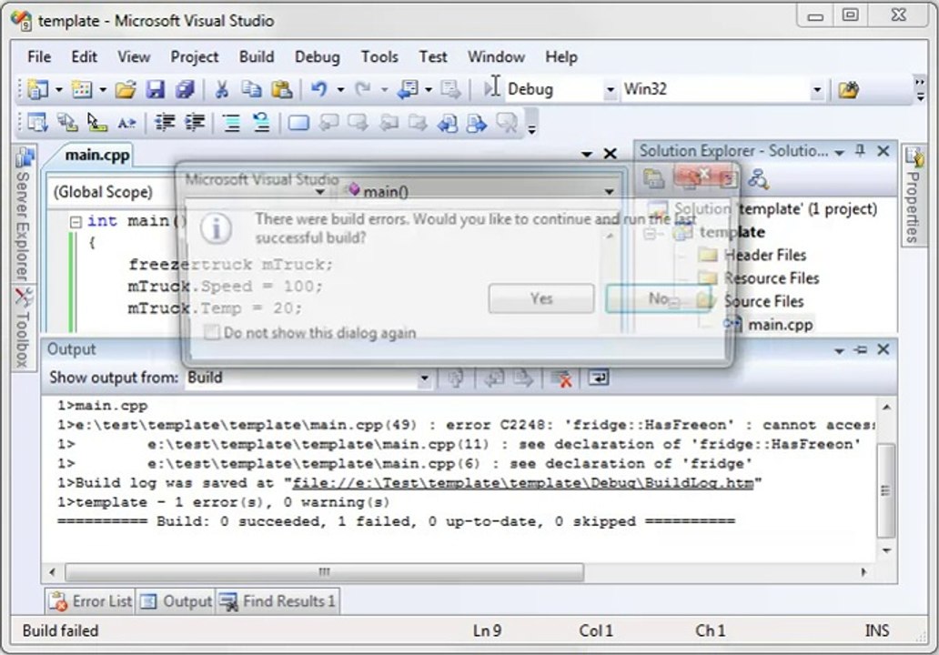Open the Debug configuration dropdown
The width and height of the screenshot is (939, 655).
click(x=610, y=90)
